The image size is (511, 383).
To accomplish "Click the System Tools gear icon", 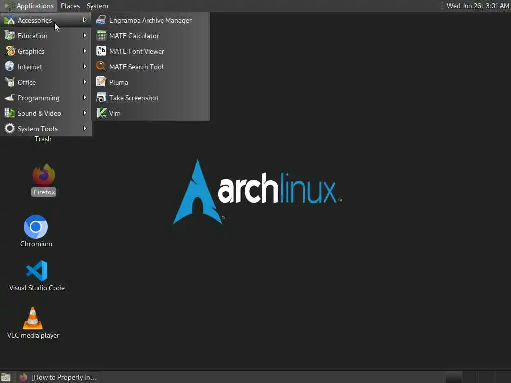I will tap(10, 128).
